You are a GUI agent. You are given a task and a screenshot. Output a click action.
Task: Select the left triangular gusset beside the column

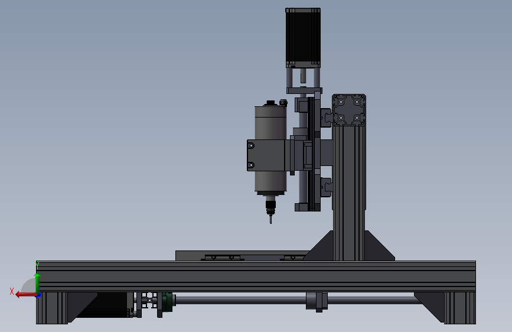[x=322, y=249]
